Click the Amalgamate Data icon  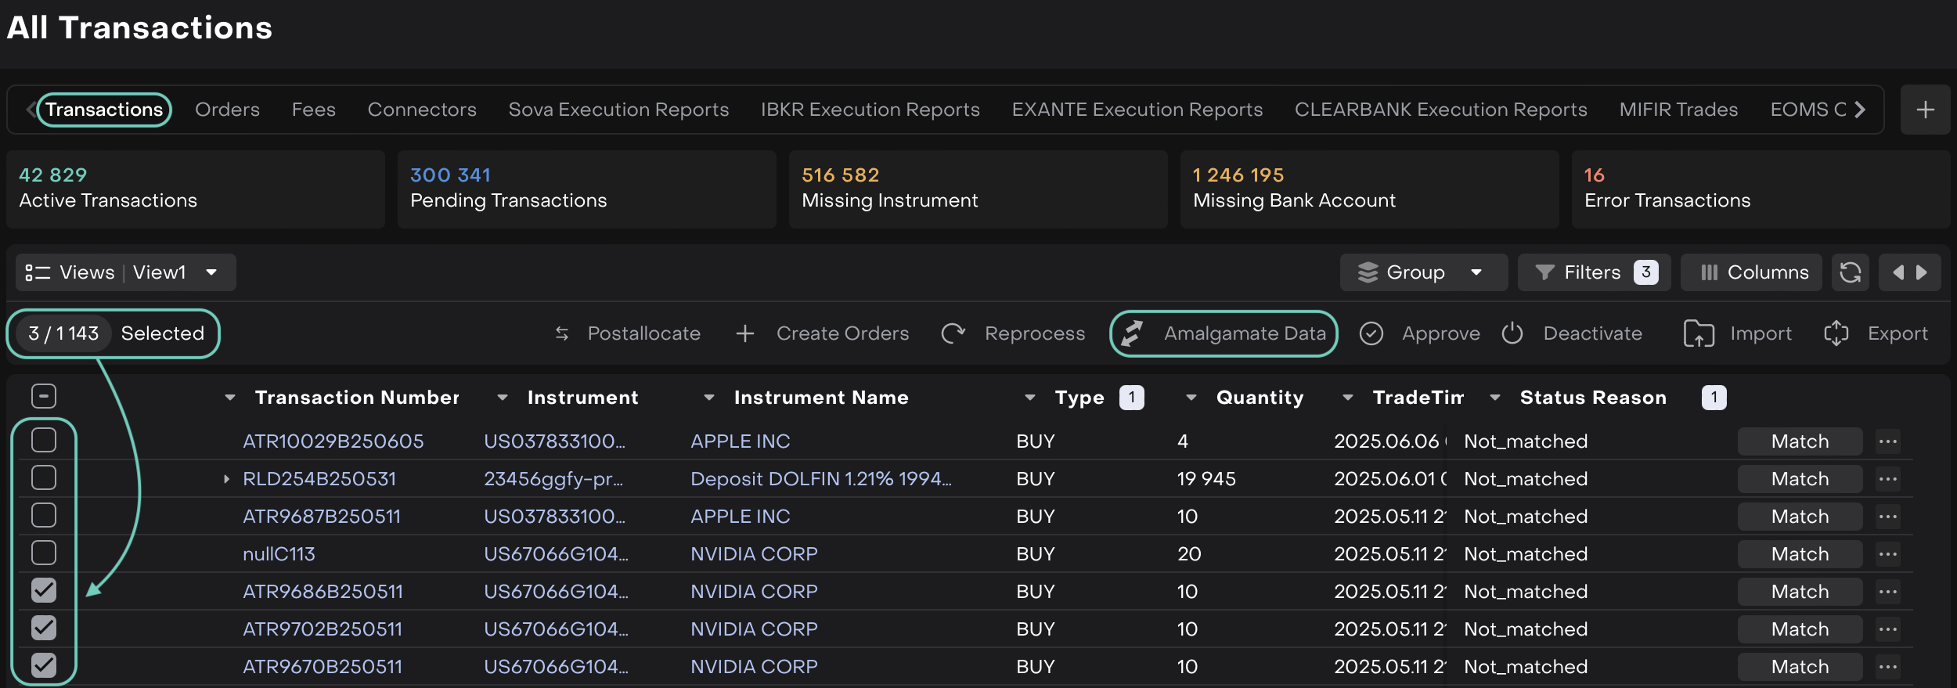[1132, 333]
